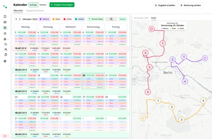This screenshot has width=212, height=139.
Task: Toggle the Peter filter
Action: click(x=56, y=19)
